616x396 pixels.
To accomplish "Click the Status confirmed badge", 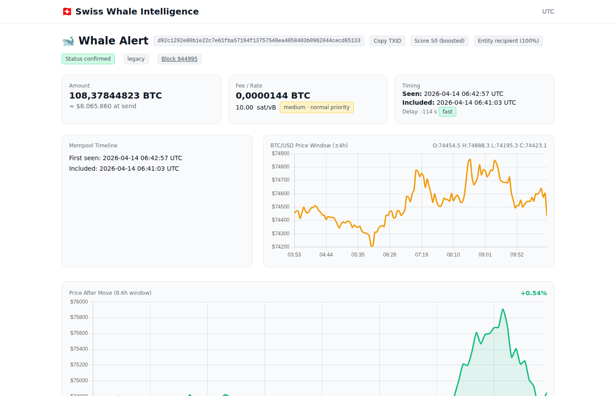I will tap(88, 59).
